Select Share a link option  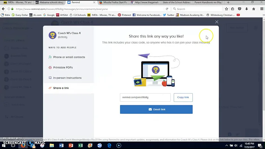(x=68, y=88)
